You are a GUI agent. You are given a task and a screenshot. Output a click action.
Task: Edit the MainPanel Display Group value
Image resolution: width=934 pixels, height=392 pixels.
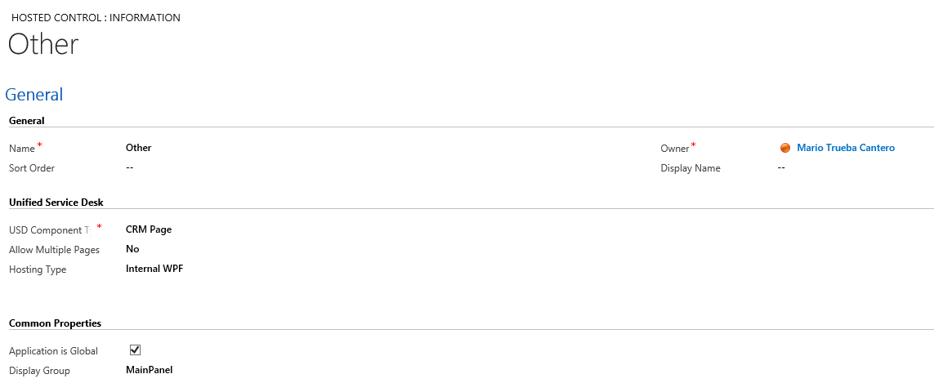tap(149, 370)
